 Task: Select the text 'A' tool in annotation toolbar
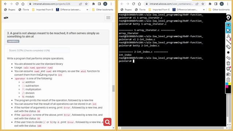[228, 36]
